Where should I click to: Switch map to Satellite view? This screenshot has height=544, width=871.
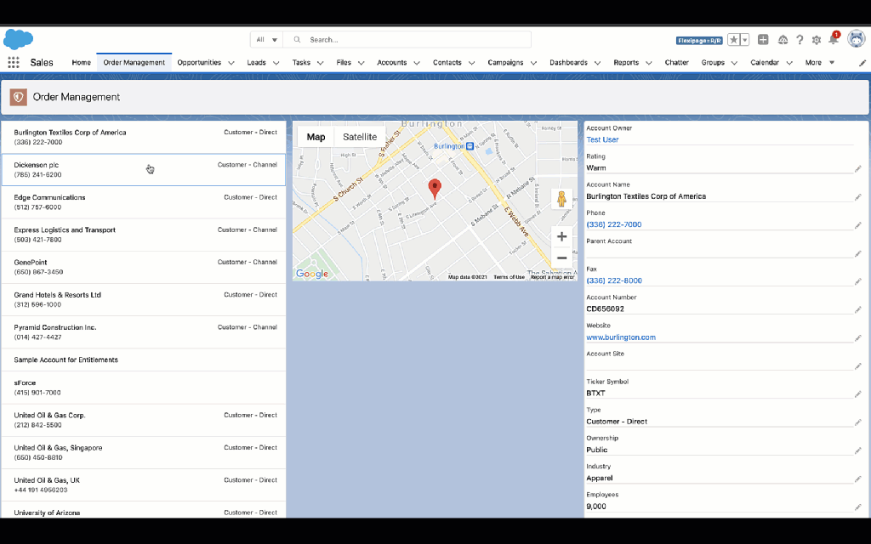click(360, 137)
